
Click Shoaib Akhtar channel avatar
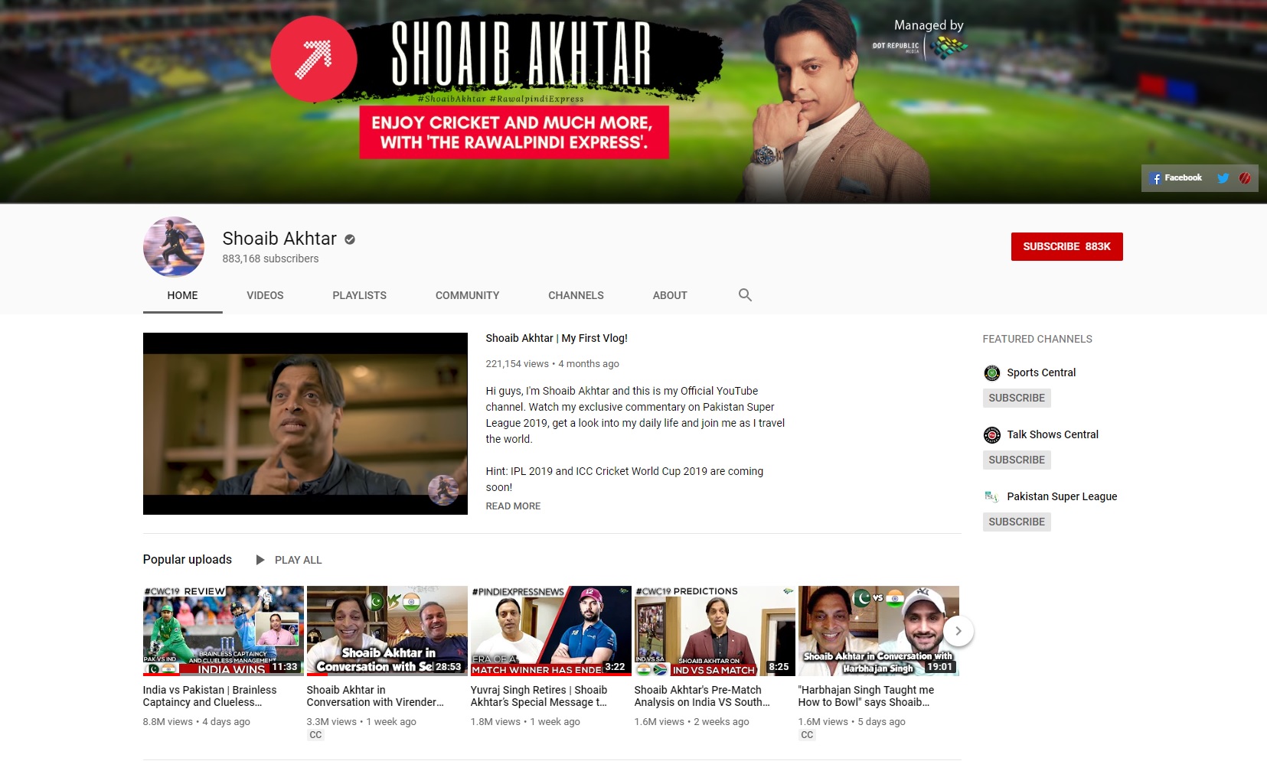pyautogui.click(x=174, y=247)
